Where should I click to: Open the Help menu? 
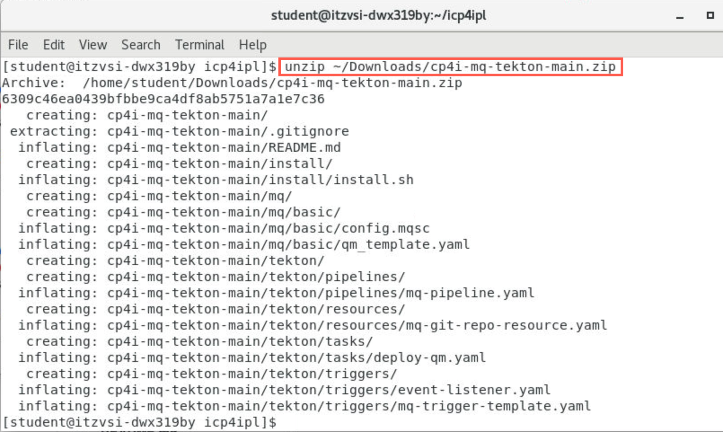coord(253,45)
